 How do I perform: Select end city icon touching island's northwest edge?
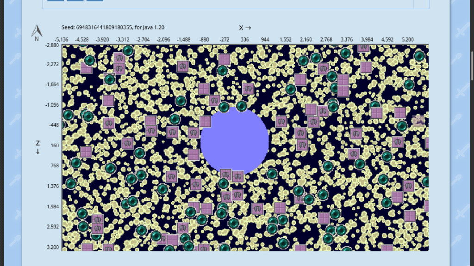[205, 121]
